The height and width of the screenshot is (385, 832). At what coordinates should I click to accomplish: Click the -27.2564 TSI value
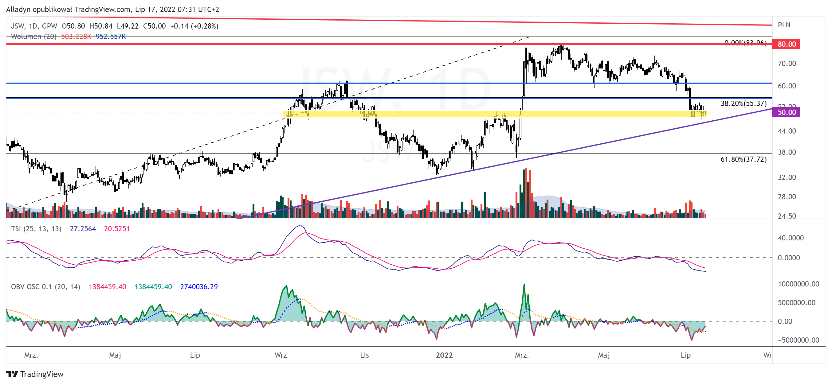[81, 229]
